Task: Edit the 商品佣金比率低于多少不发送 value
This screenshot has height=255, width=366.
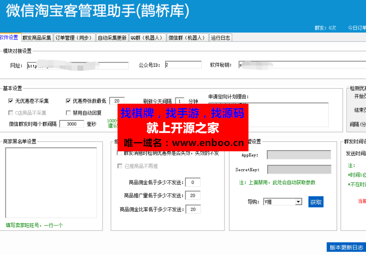Action: point(193,209)
